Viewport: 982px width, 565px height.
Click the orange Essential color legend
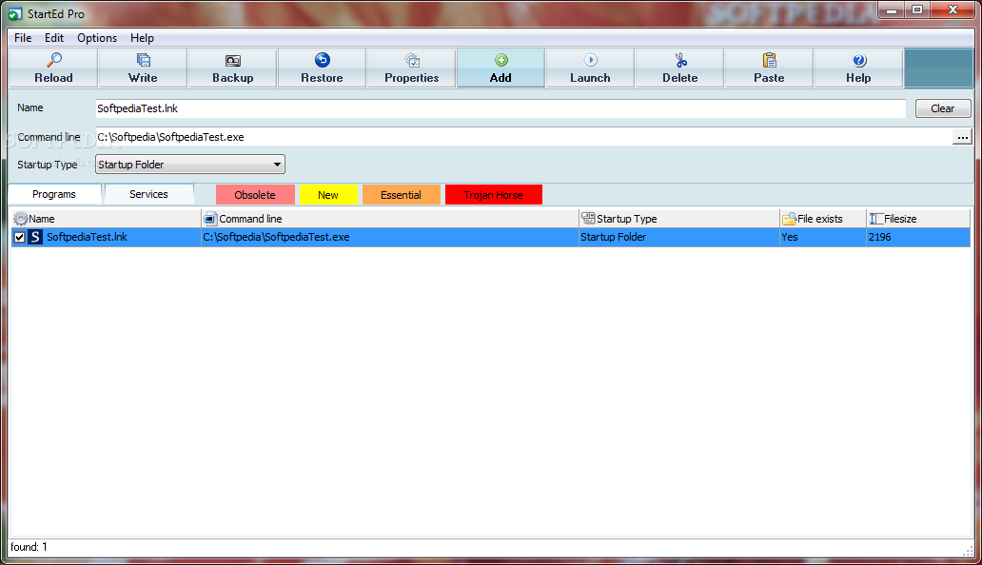point(401,195)
